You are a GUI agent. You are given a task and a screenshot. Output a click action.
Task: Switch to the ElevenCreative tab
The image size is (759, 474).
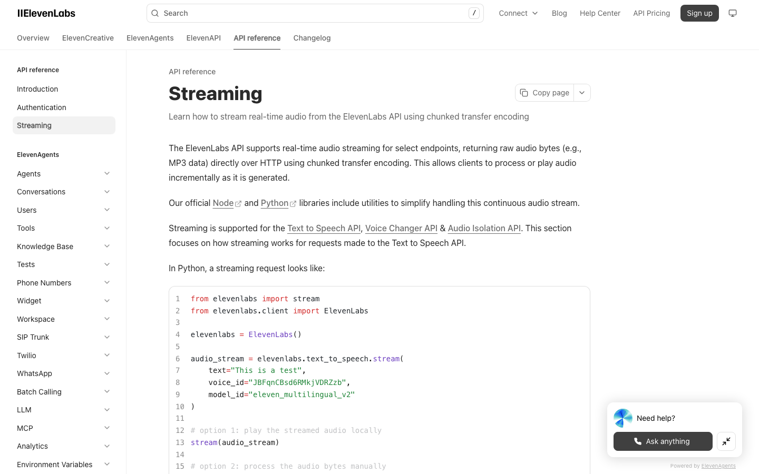88,38
